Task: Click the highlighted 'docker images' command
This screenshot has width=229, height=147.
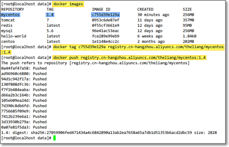Action: [x=68, y=4]
